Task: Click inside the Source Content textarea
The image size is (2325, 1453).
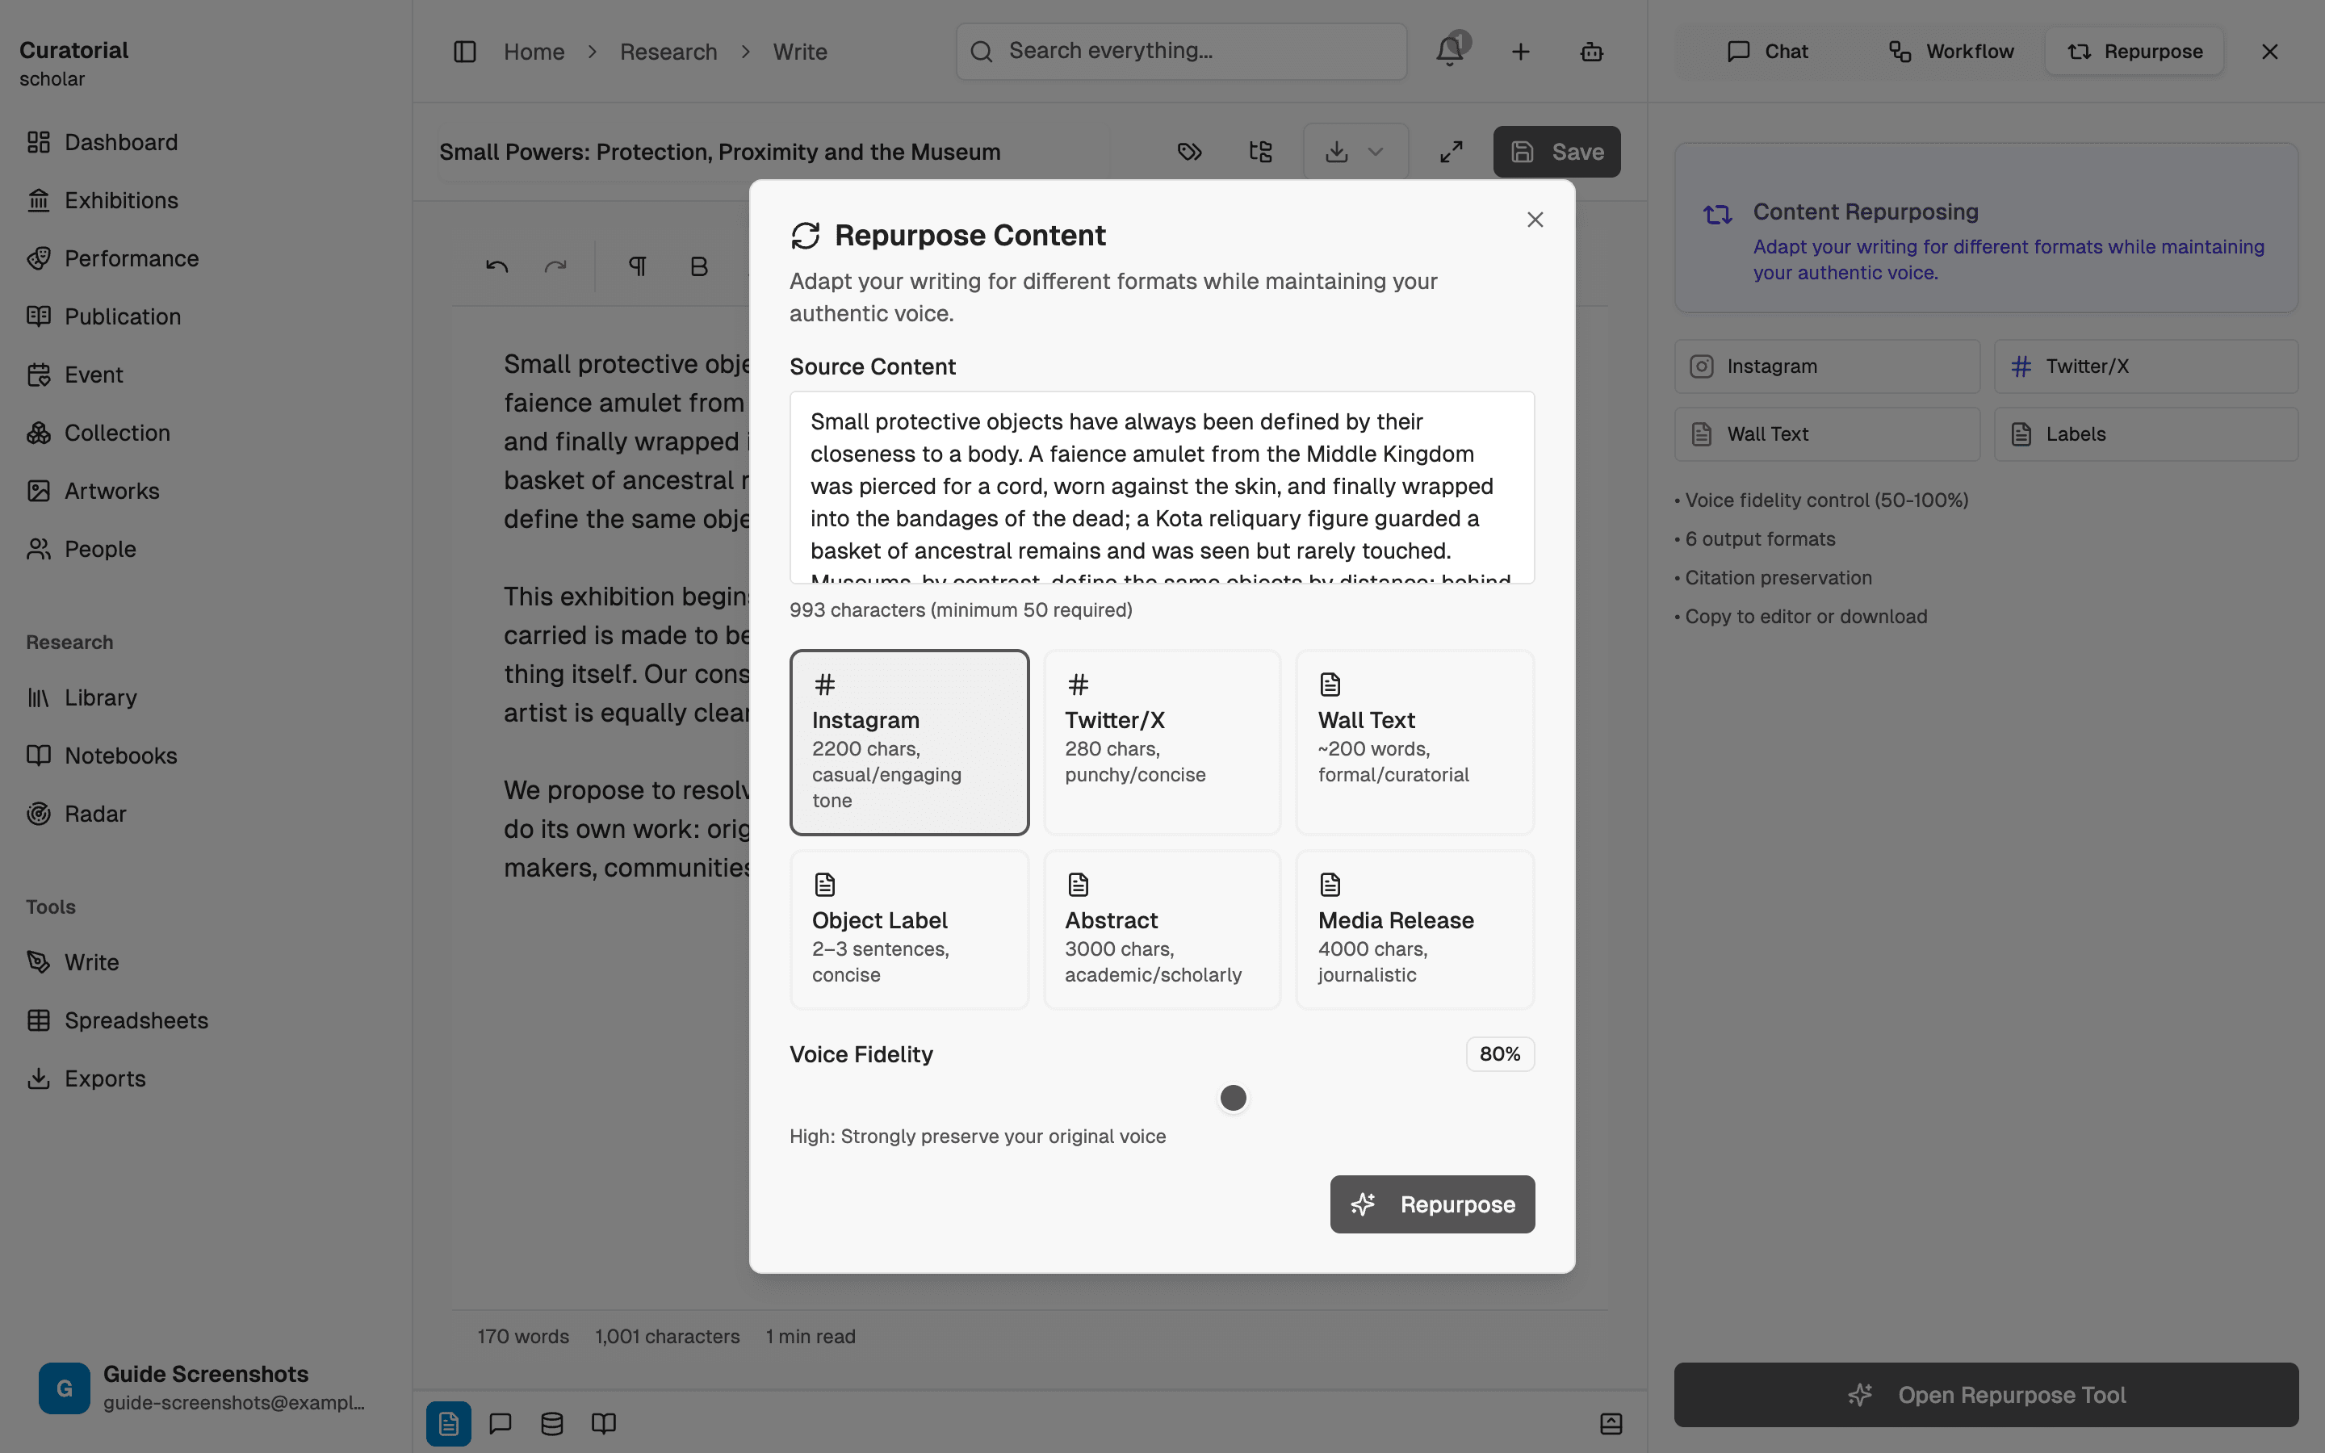Action: click(1162, 488)
